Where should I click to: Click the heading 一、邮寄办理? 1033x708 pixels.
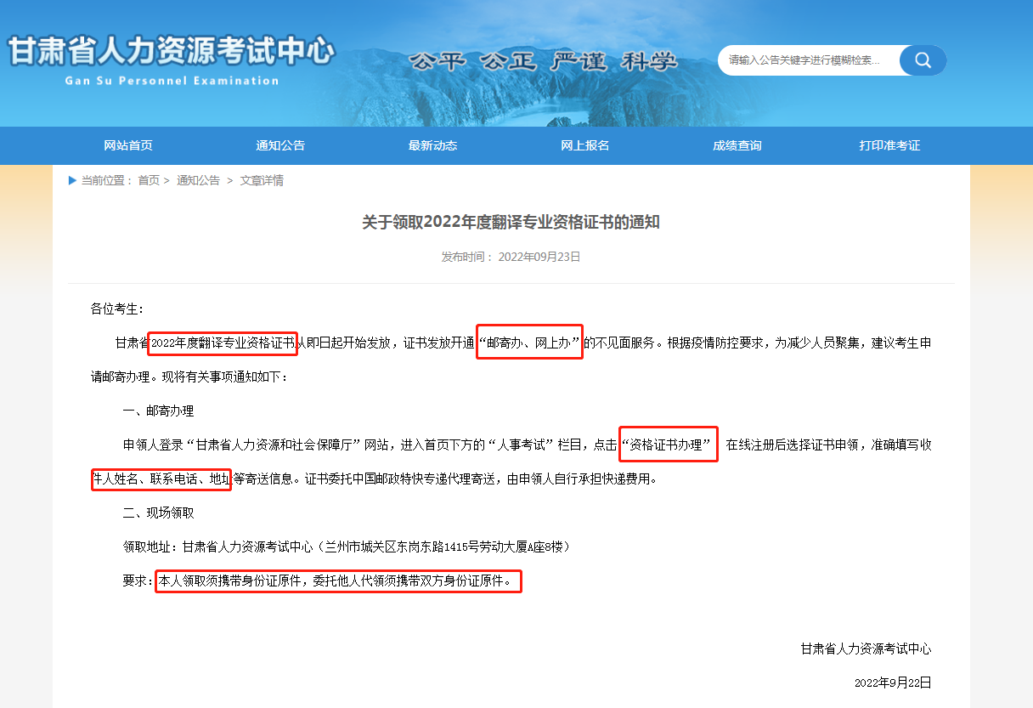[159, 411]
